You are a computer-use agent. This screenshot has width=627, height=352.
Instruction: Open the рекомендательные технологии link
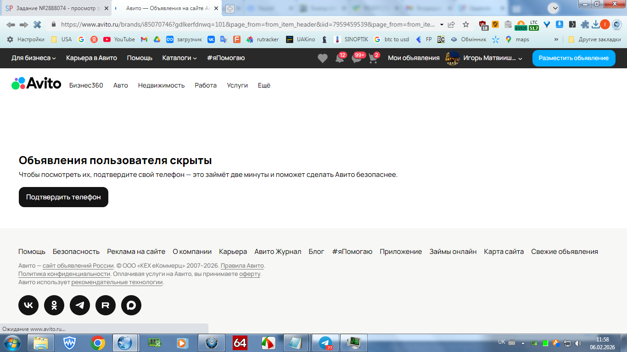click(x=117, y=282)
